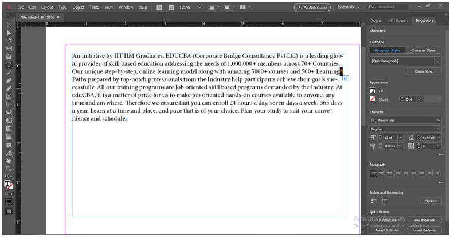Expand the Basic Paragraph style dropdown

point(437,61)
